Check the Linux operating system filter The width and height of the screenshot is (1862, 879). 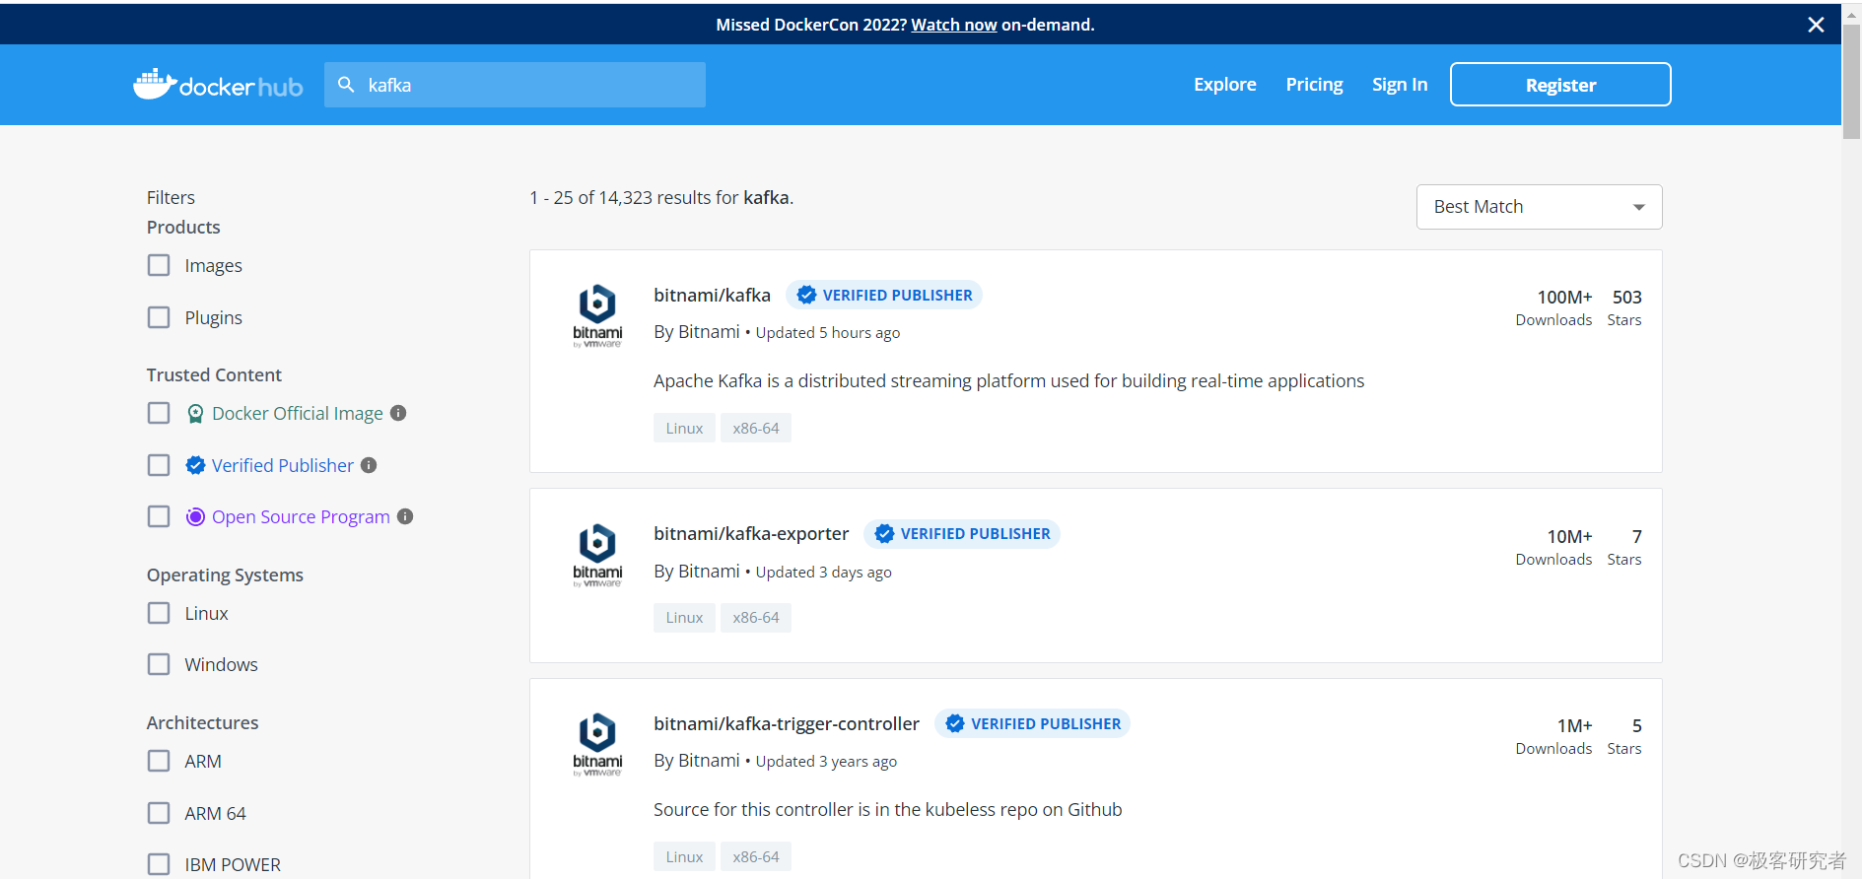tap(159, 613)
